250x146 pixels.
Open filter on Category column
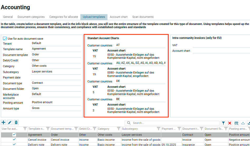[x=118, y=129]
